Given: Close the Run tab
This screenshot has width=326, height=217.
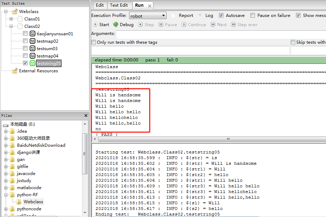Looking at the screenshot, I should [150, 6].
